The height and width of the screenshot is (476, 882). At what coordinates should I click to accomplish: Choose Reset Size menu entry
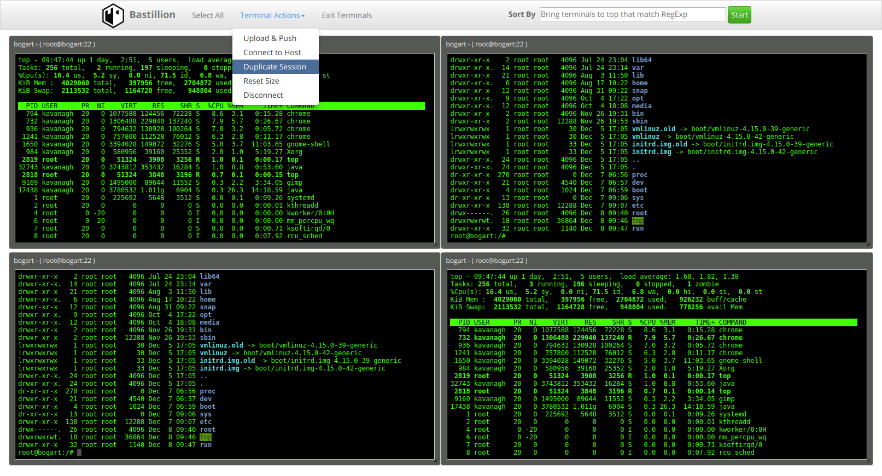click(x=276, y=81)
